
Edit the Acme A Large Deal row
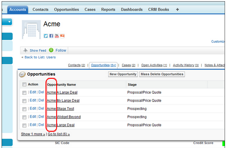tap(33, 92)
